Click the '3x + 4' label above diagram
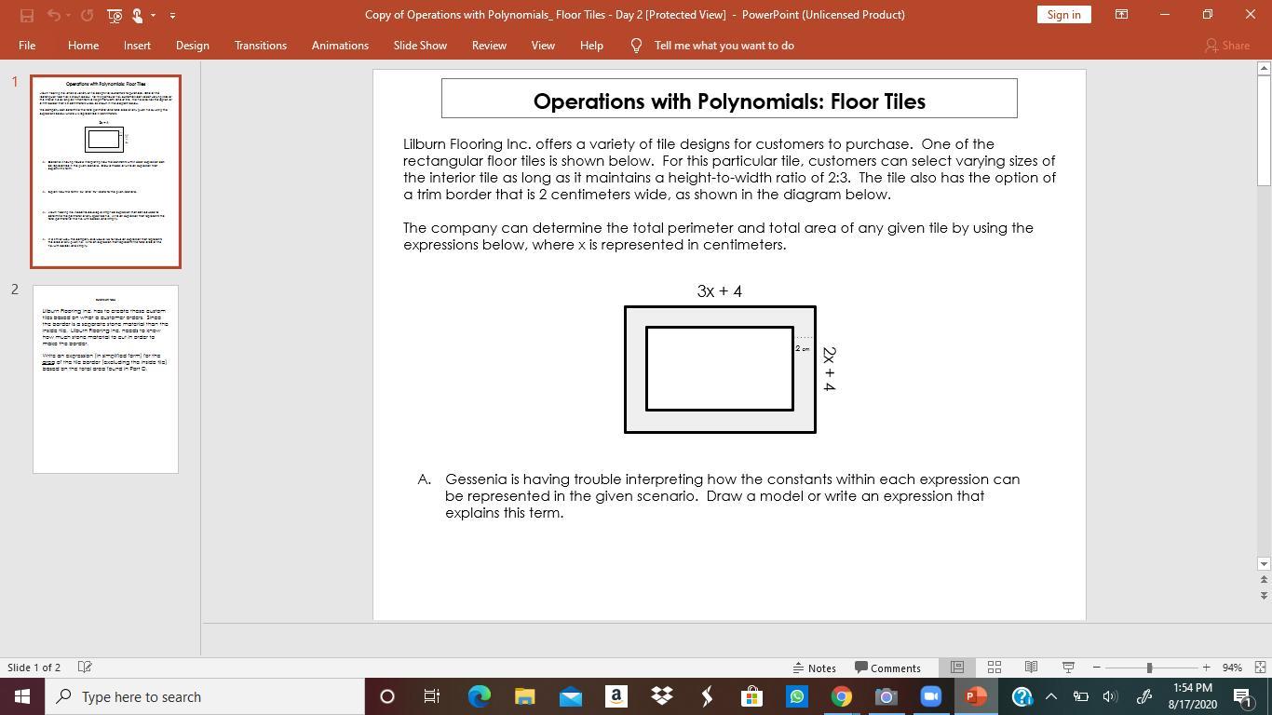 coord(720,291)
